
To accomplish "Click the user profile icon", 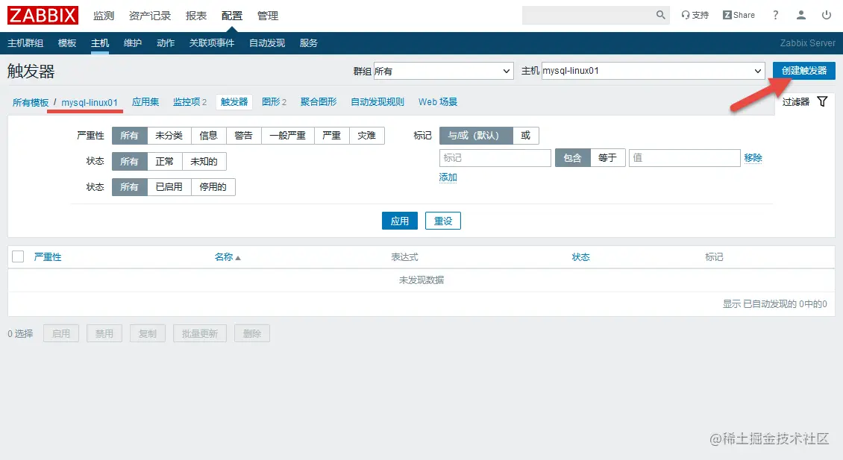I will tap(800, 14).
